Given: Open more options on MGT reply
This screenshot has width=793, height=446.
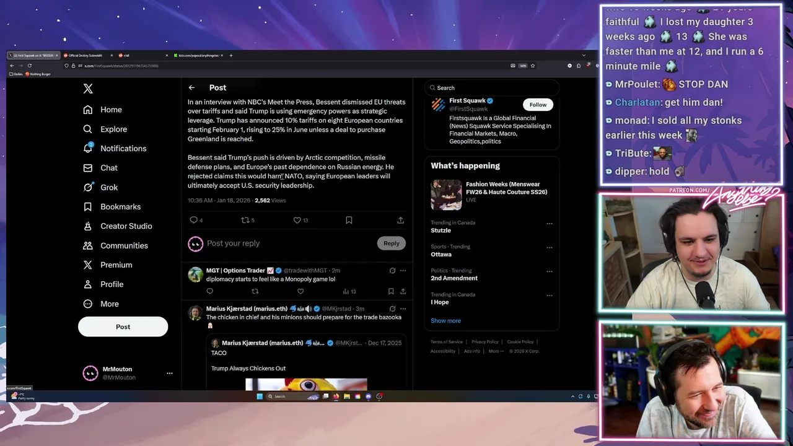Looking at the screenshot, I should 403,271.
